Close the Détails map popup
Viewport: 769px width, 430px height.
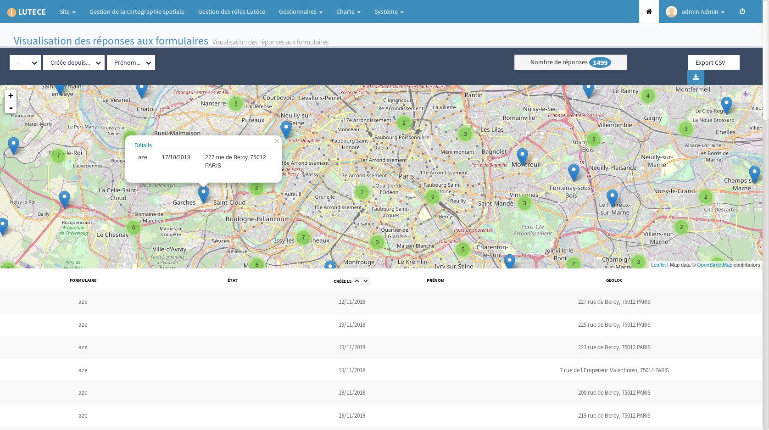(277, 141)
